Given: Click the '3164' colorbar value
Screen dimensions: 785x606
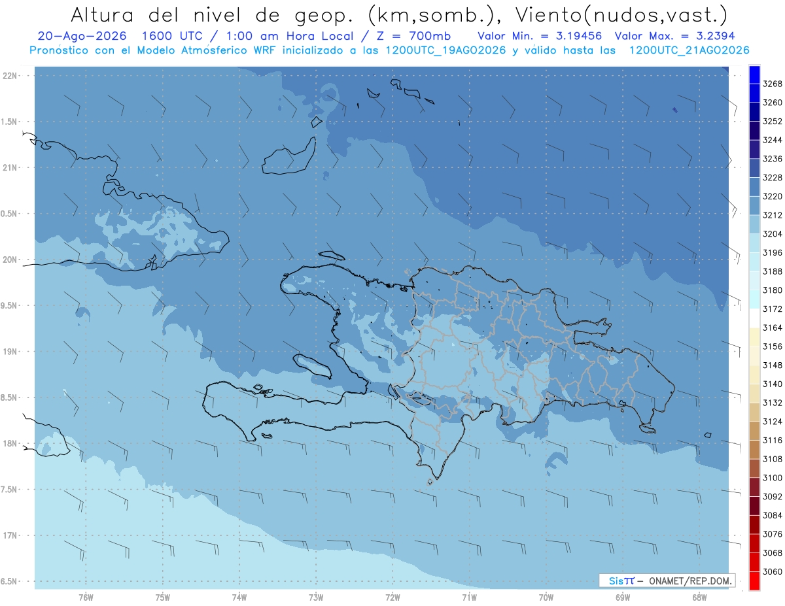Looking at the screenshot, I should pos(773,328).
